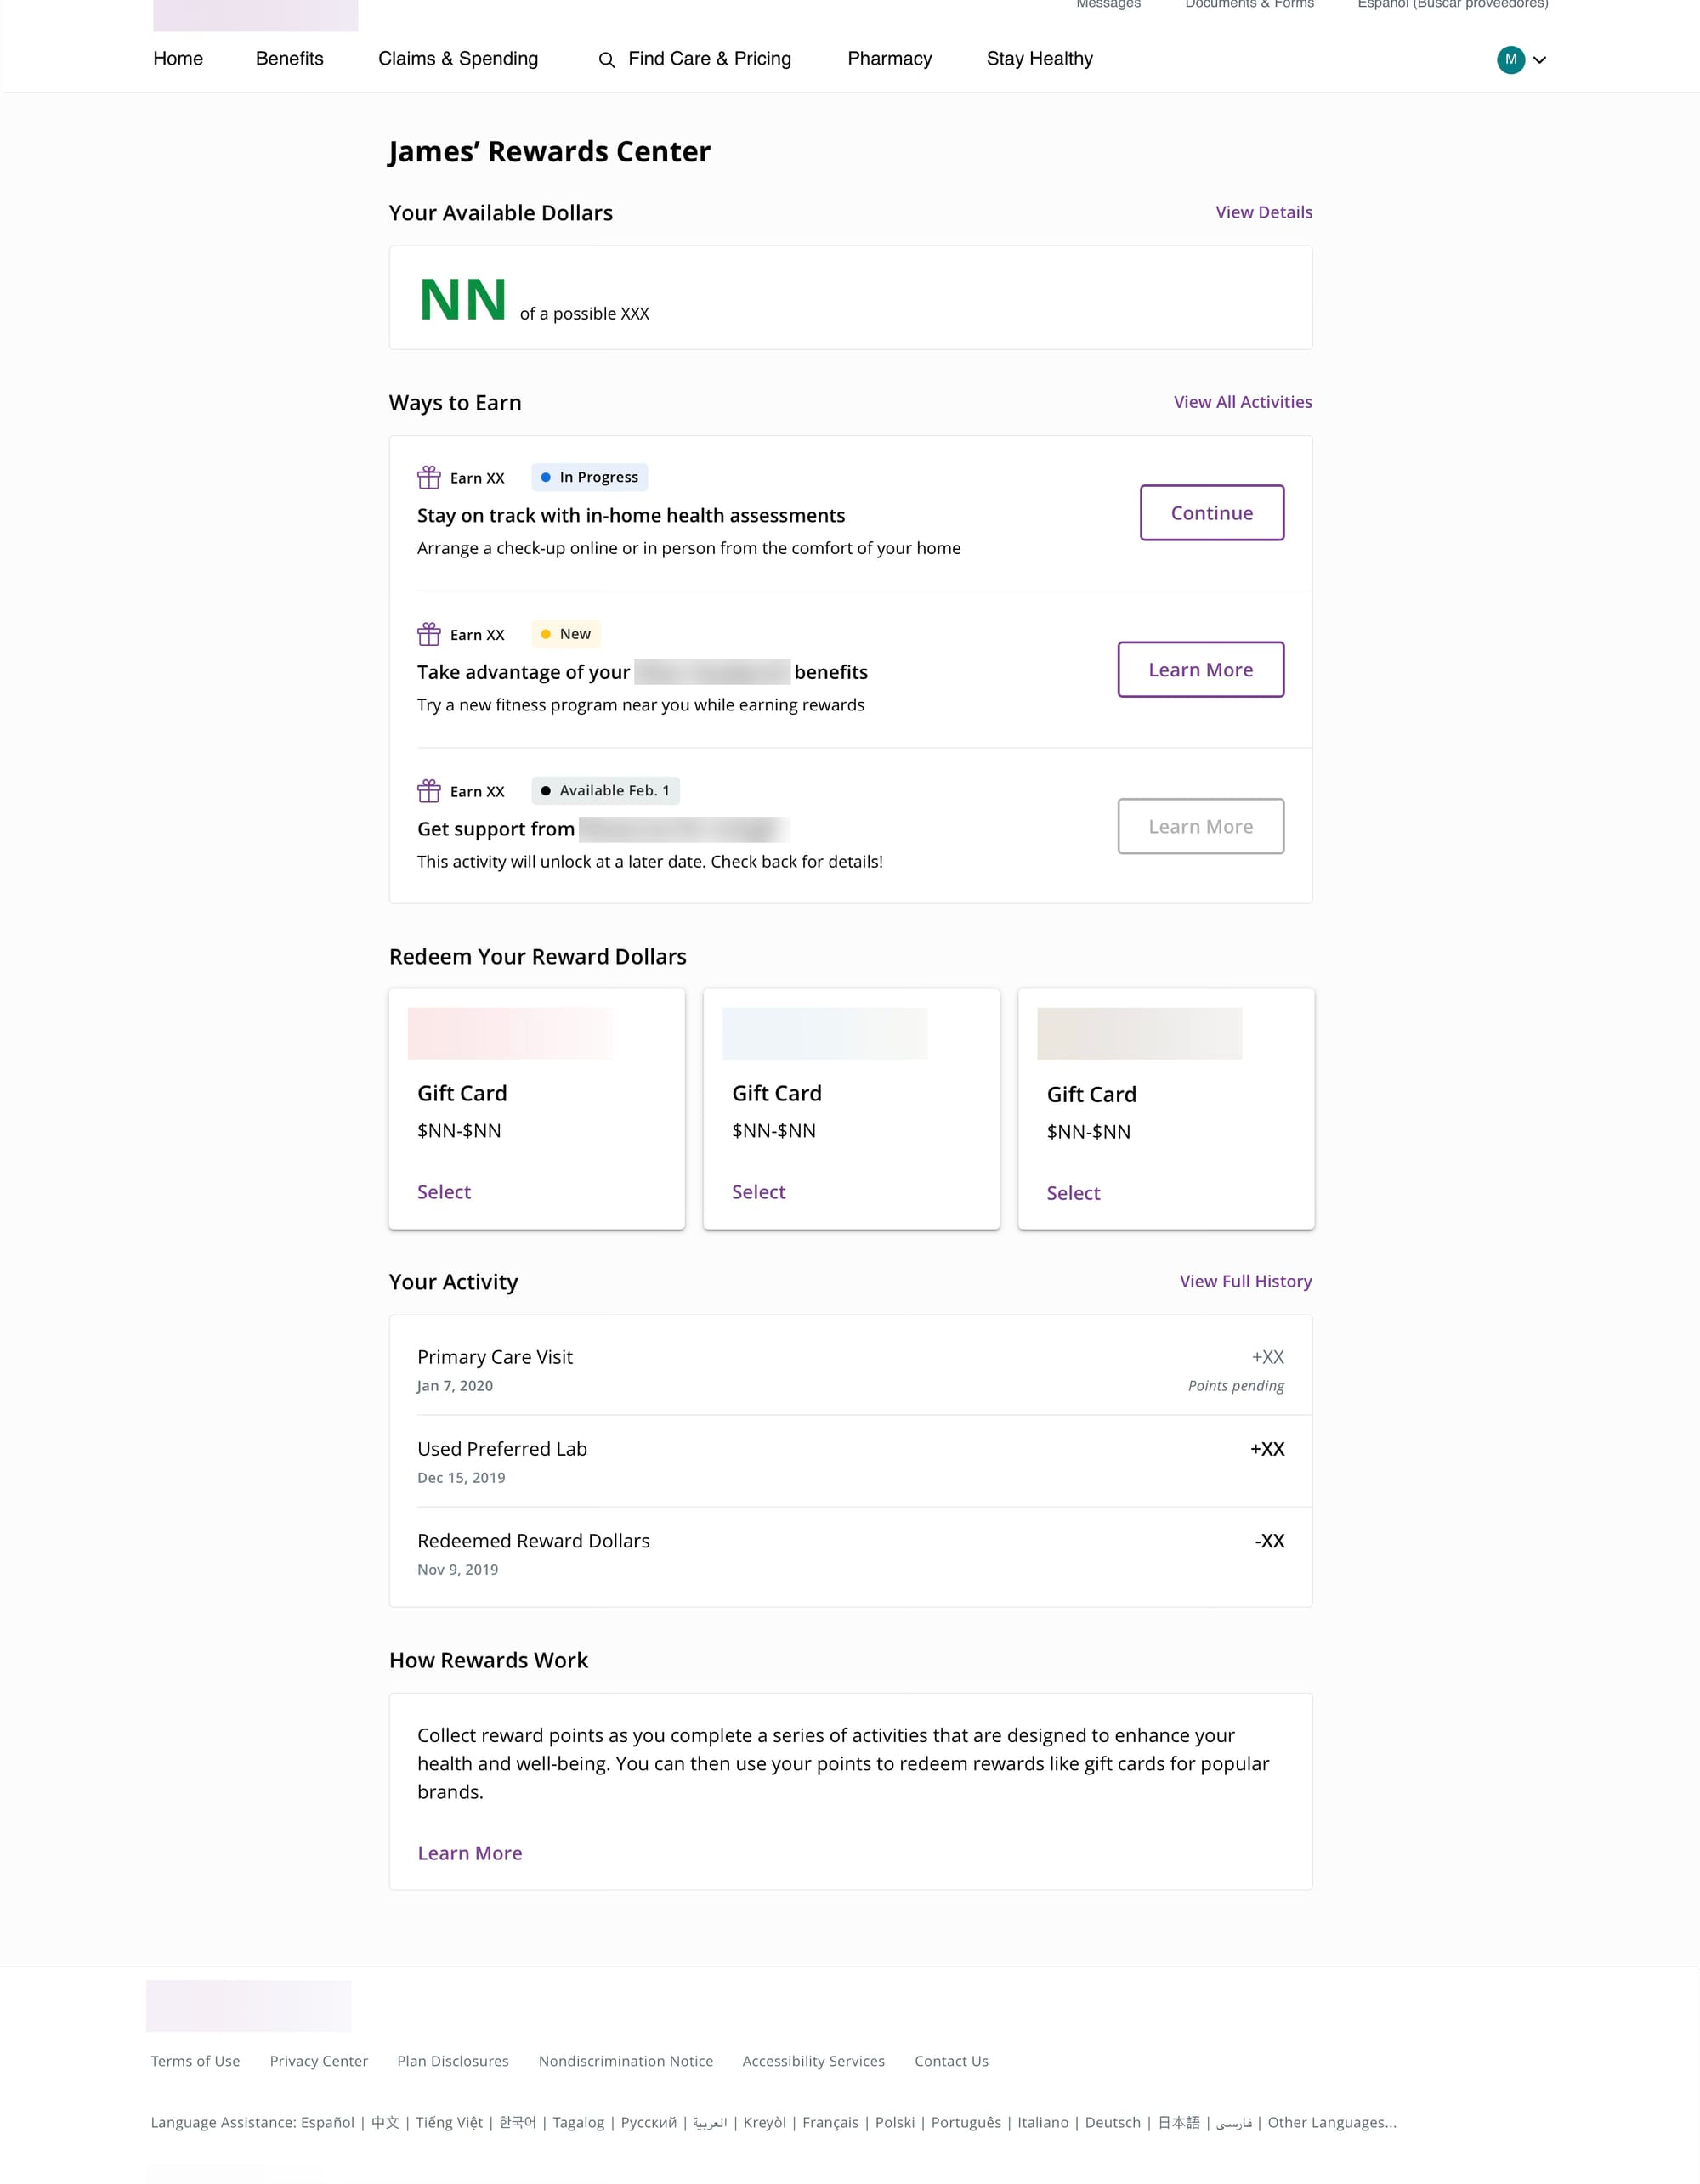1700x2184 pixels.
Task: Go to Claims & Spending menu
Action: 458,59
